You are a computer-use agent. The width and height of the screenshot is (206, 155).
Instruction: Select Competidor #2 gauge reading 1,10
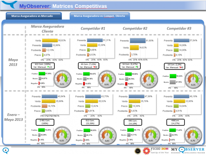coord(149,79)
